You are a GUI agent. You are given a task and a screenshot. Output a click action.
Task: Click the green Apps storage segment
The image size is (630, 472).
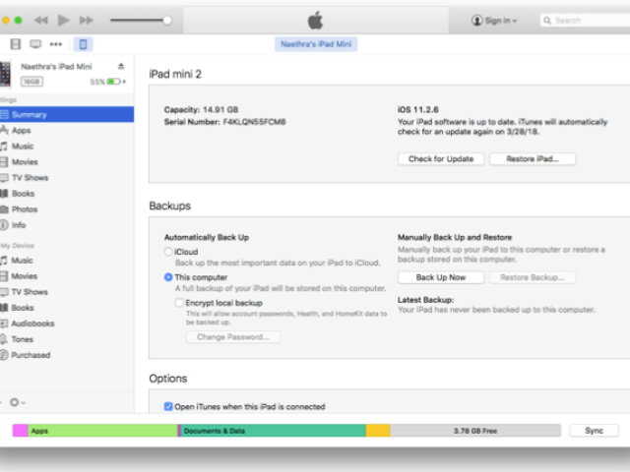coord(102,431)
